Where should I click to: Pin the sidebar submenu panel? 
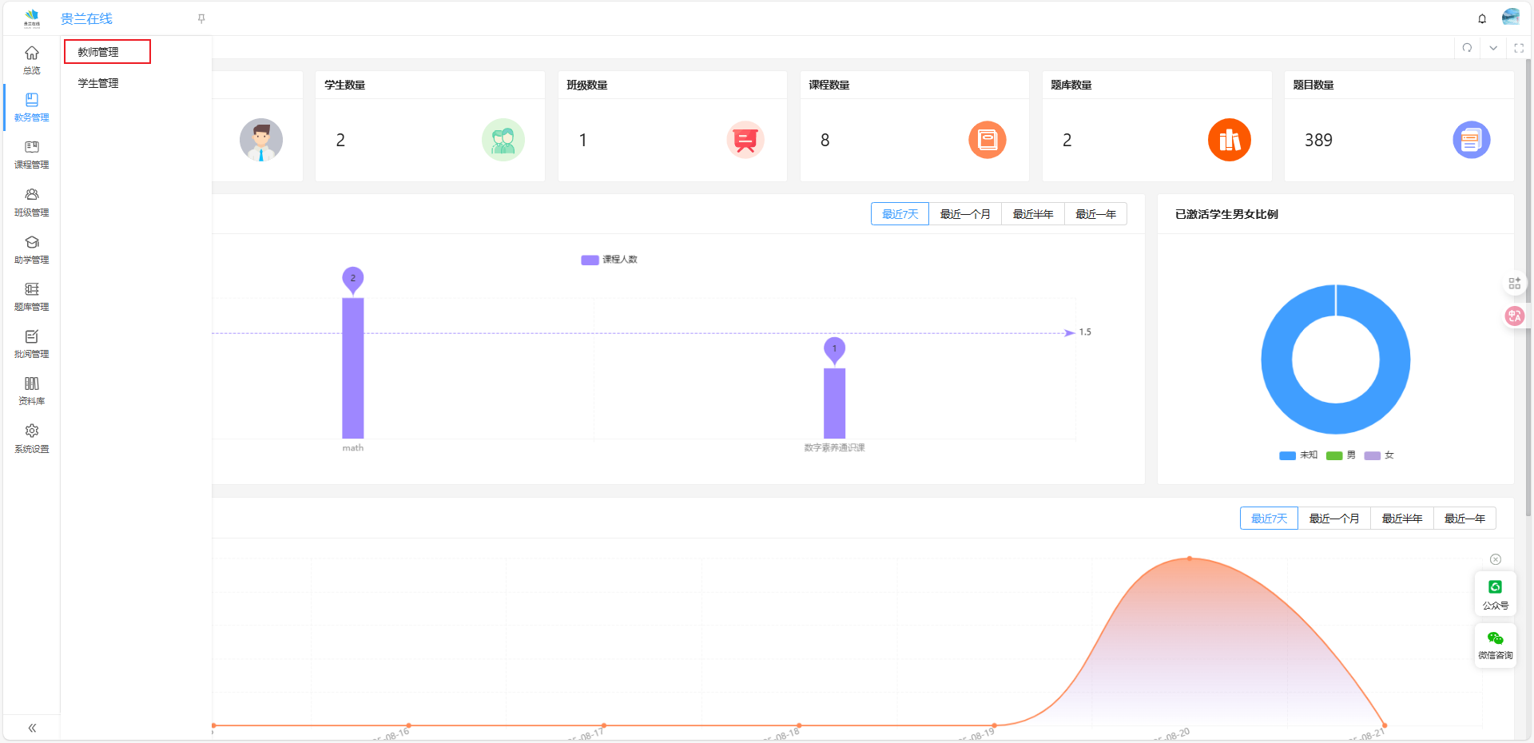(x=201, y=18)
